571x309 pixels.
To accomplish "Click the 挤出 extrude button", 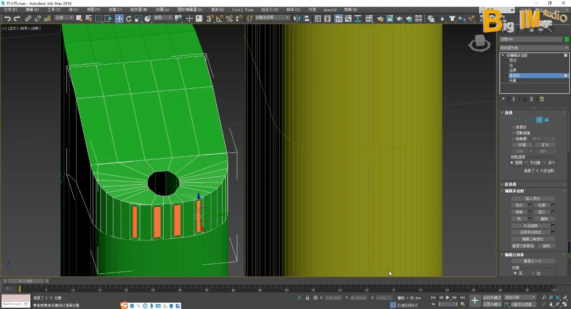I will click(x=519, y=205).
